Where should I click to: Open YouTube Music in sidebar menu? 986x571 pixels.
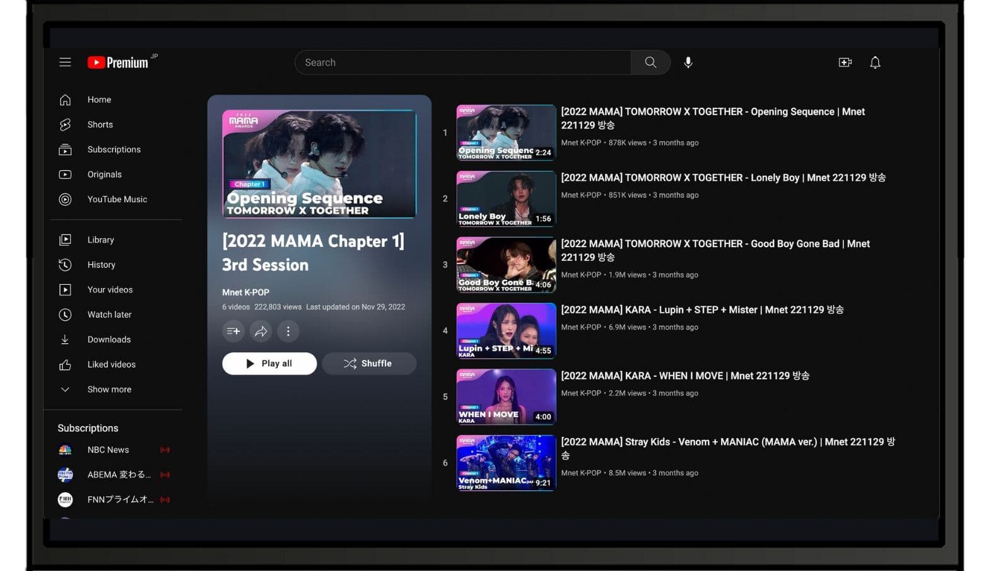click(x=116, y=199)
